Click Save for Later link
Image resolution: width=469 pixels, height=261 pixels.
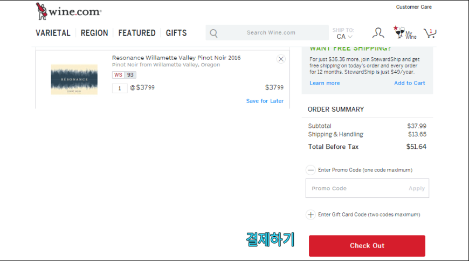[265, 101]
